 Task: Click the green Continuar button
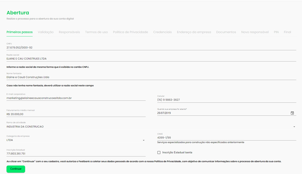click(16, 169)
